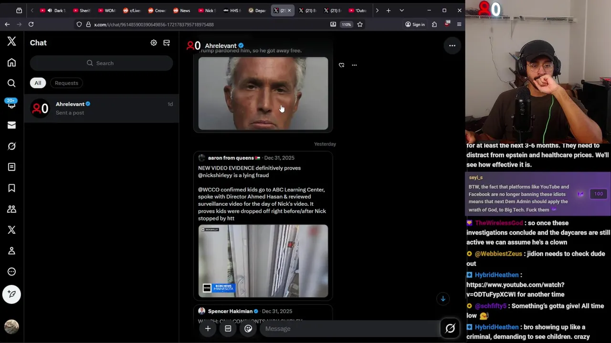This screenshot has height=343, width=611.
Task: Switch to the Depar tab
Action: (x=257, y=10)
